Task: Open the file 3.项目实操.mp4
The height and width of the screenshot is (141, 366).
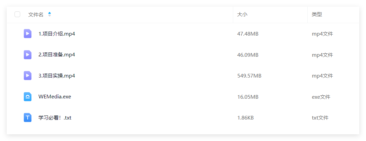Action: click(57, 76)
